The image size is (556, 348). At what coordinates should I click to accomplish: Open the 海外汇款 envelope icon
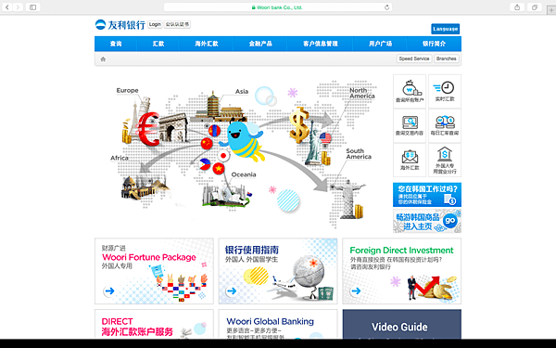[x=410, y=161]
